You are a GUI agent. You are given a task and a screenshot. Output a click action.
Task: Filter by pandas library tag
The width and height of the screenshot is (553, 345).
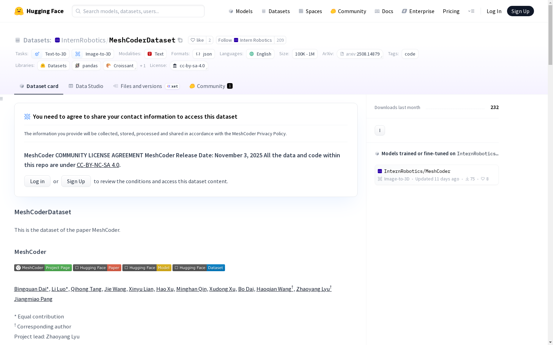tap(86, 66)
